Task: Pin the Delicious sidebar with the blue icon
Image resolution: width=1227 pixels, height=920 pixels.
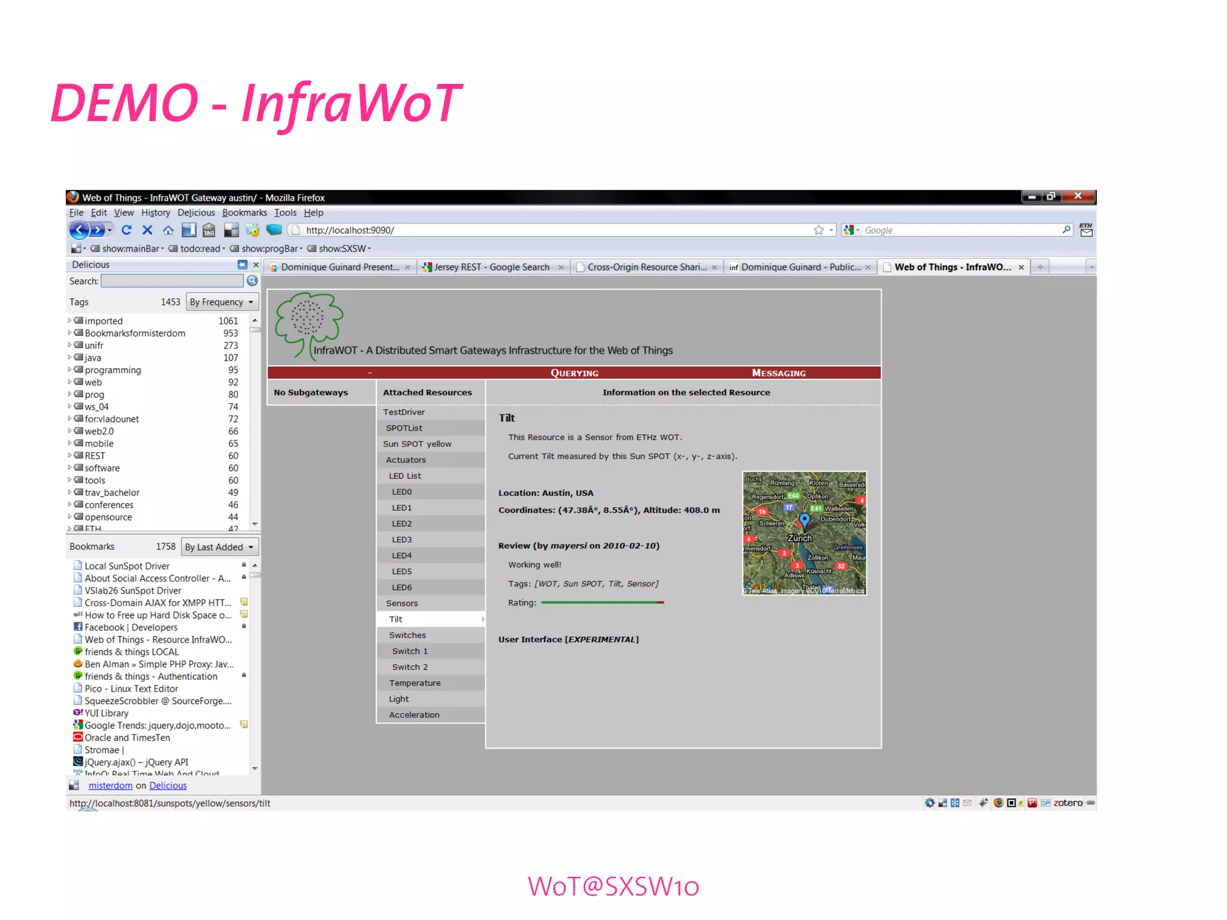Action: tap(242, 264)
